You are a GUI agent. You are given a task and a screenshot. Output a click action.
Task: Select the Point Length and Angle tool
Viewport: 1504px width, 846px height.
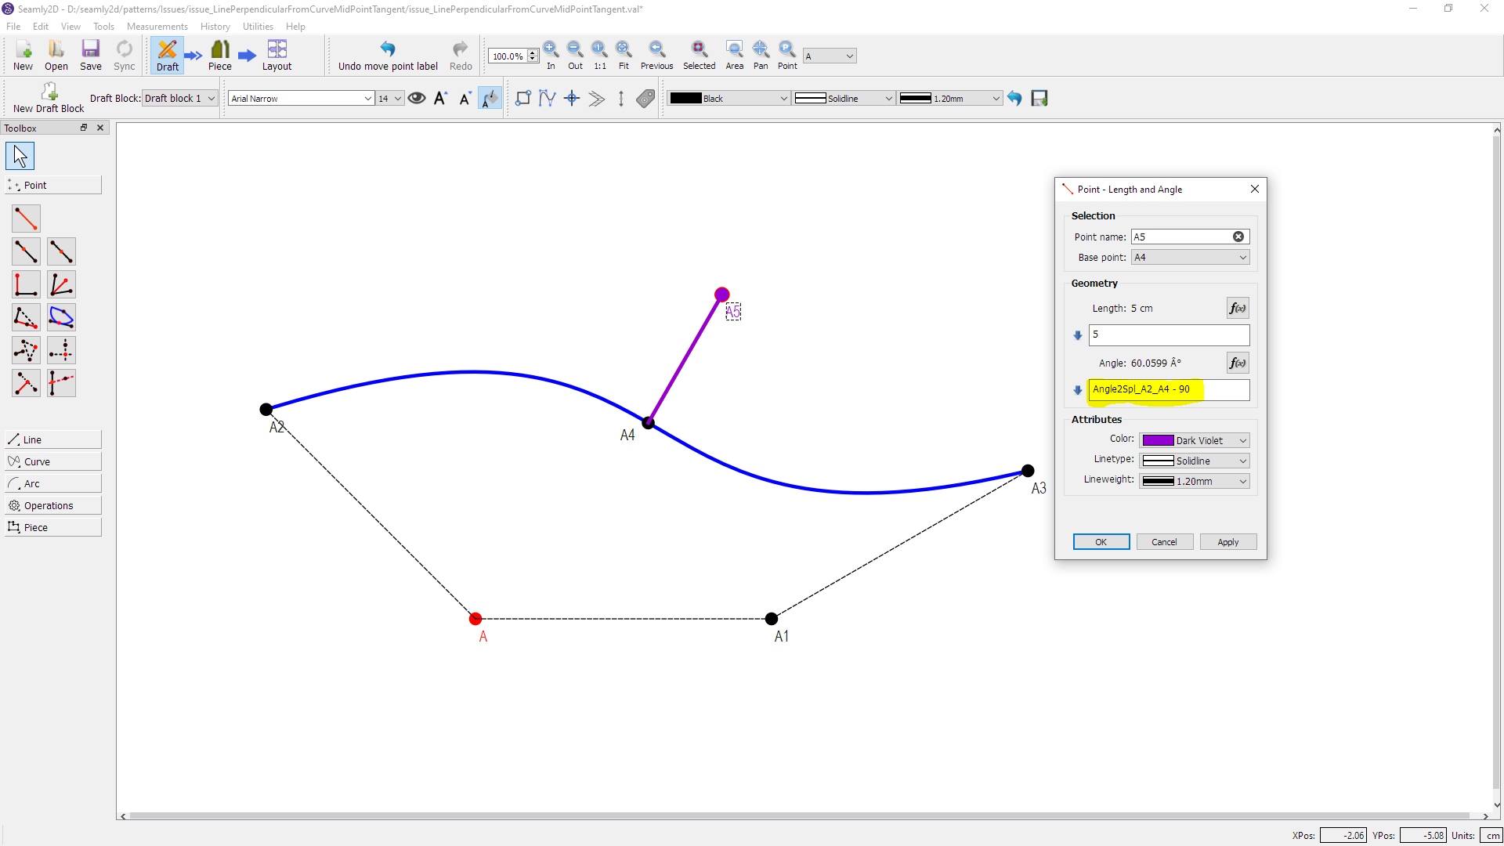pyautogui.click(x=26, y=219)
